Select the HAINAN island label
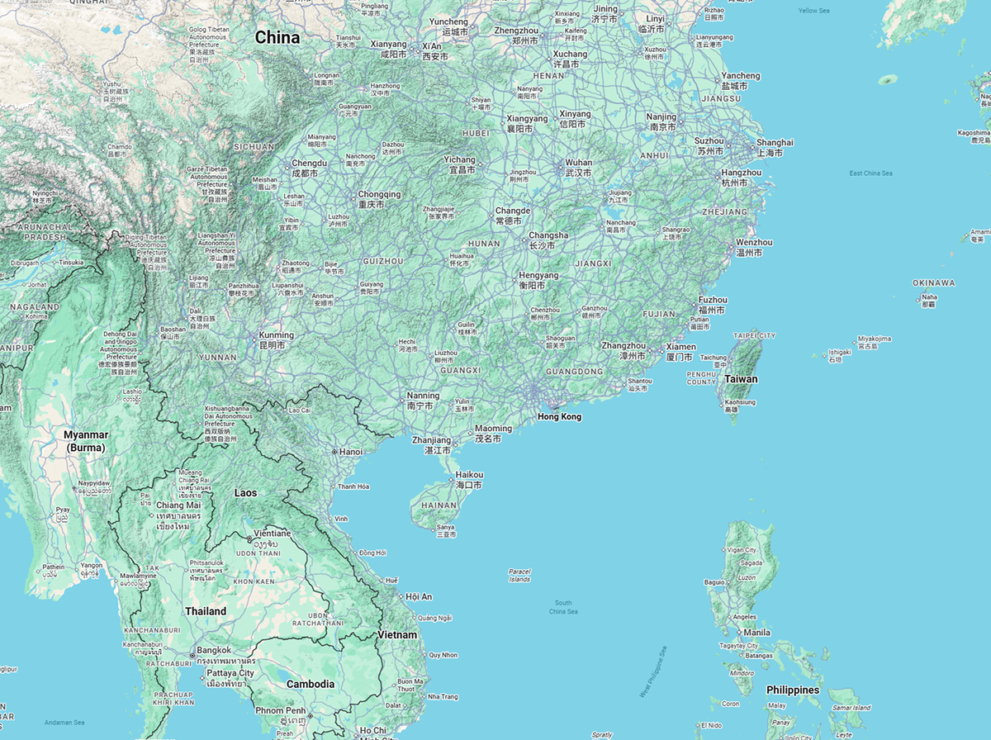 pos(438,506)
